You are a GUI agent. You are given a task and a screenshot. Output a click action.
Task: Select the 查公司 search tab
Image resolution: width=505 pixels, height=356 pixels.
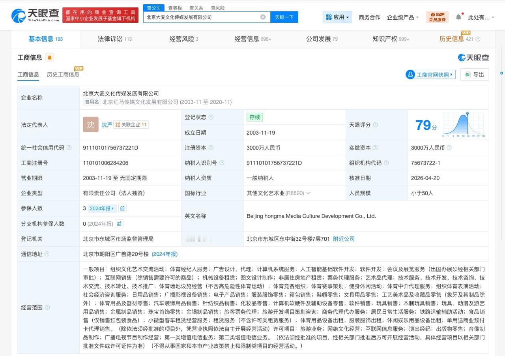pos(154,8)
